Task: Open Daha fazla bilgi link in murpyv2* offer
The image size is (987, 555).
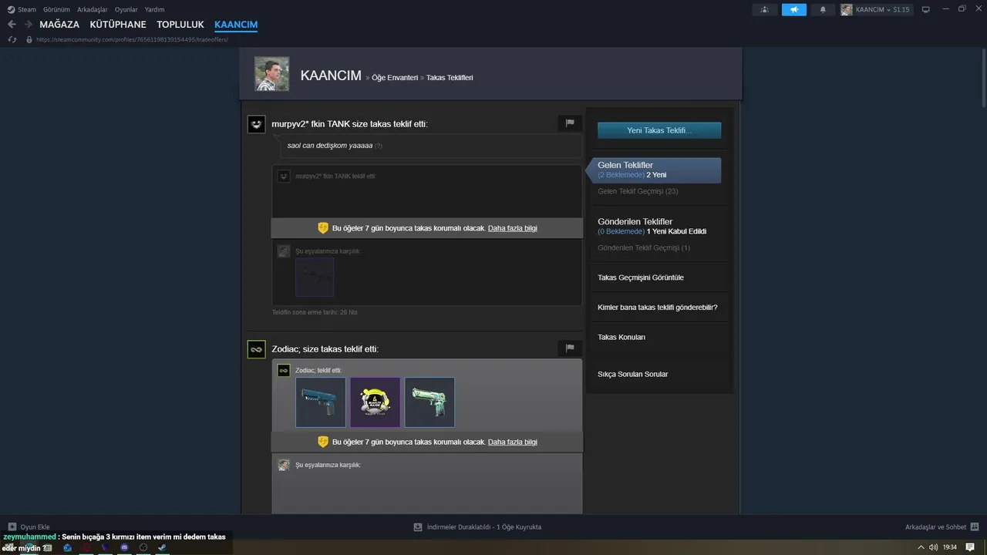Action: 513,228
